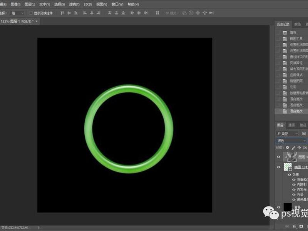Click the pixel layer filter icon
Screen dimensions: 308x231
click(304, 134)
